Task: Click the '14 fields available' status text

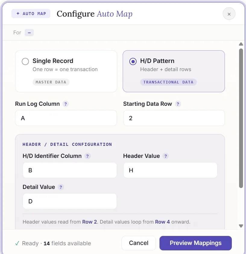Action: click(x=67, y=243)
